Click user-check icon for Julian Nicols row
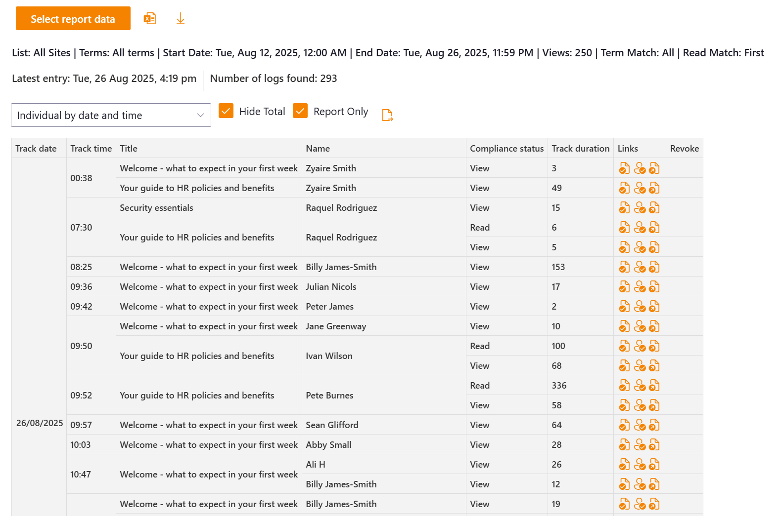This screenshot has height=516, width=781. coord(640,287)
